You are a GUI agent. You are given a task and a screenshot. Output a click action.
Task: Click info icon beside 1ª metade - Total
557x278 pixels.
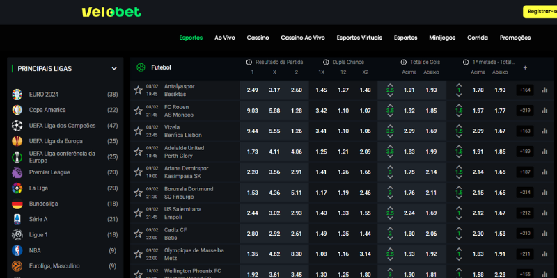[466, 62]
